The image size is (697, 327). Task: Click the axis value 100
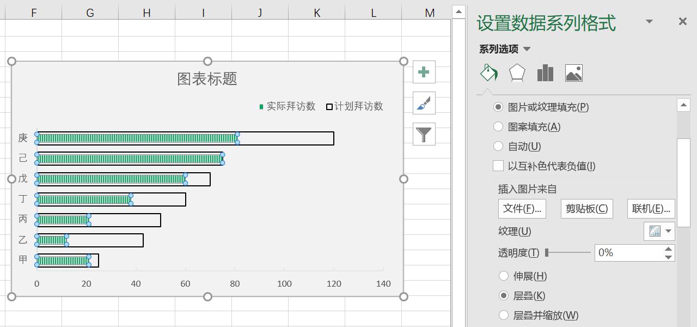284,283
